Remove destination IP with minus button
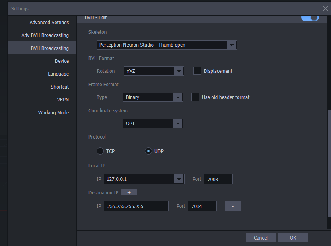The width and height of the screenshot is (331, 246). pyautogui.click(x=232, y=206)
